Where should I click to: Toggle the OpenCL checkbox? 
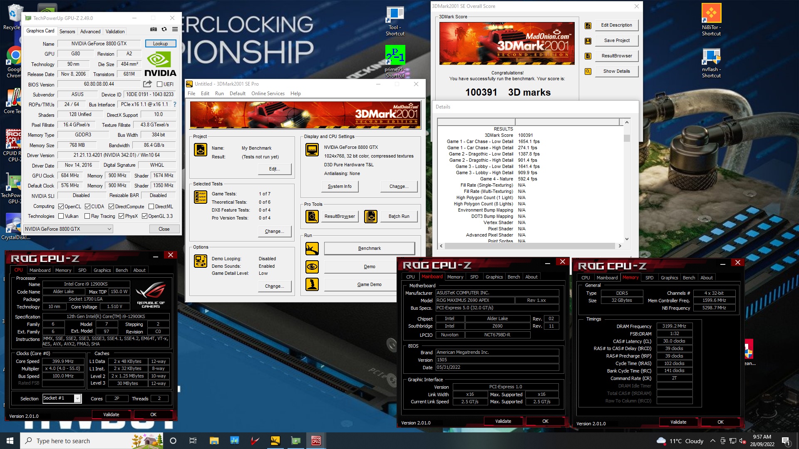pyautogui.click(x=61, y=207)
